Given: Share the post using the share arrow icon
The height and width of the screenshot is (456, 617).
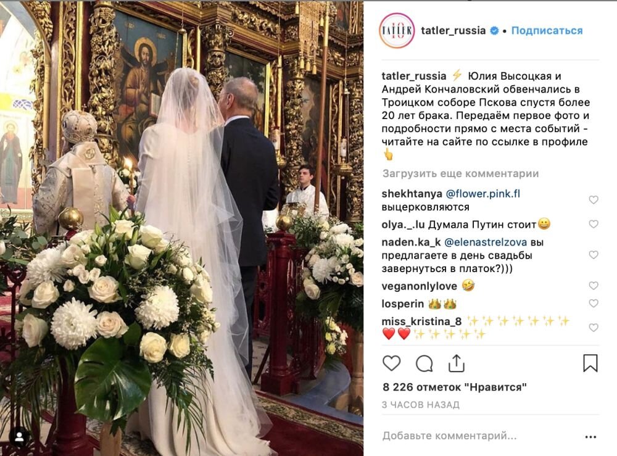Looking at the screenshot, I should 457,363.
